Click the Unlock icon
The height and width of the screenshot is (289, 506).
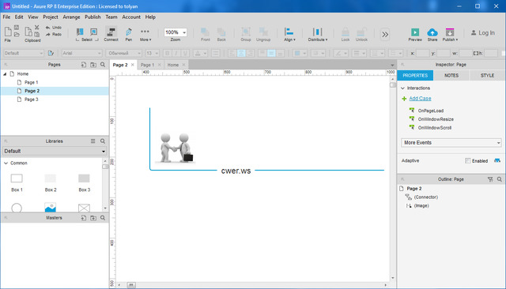pyautogui.click(x=361, y=34)
